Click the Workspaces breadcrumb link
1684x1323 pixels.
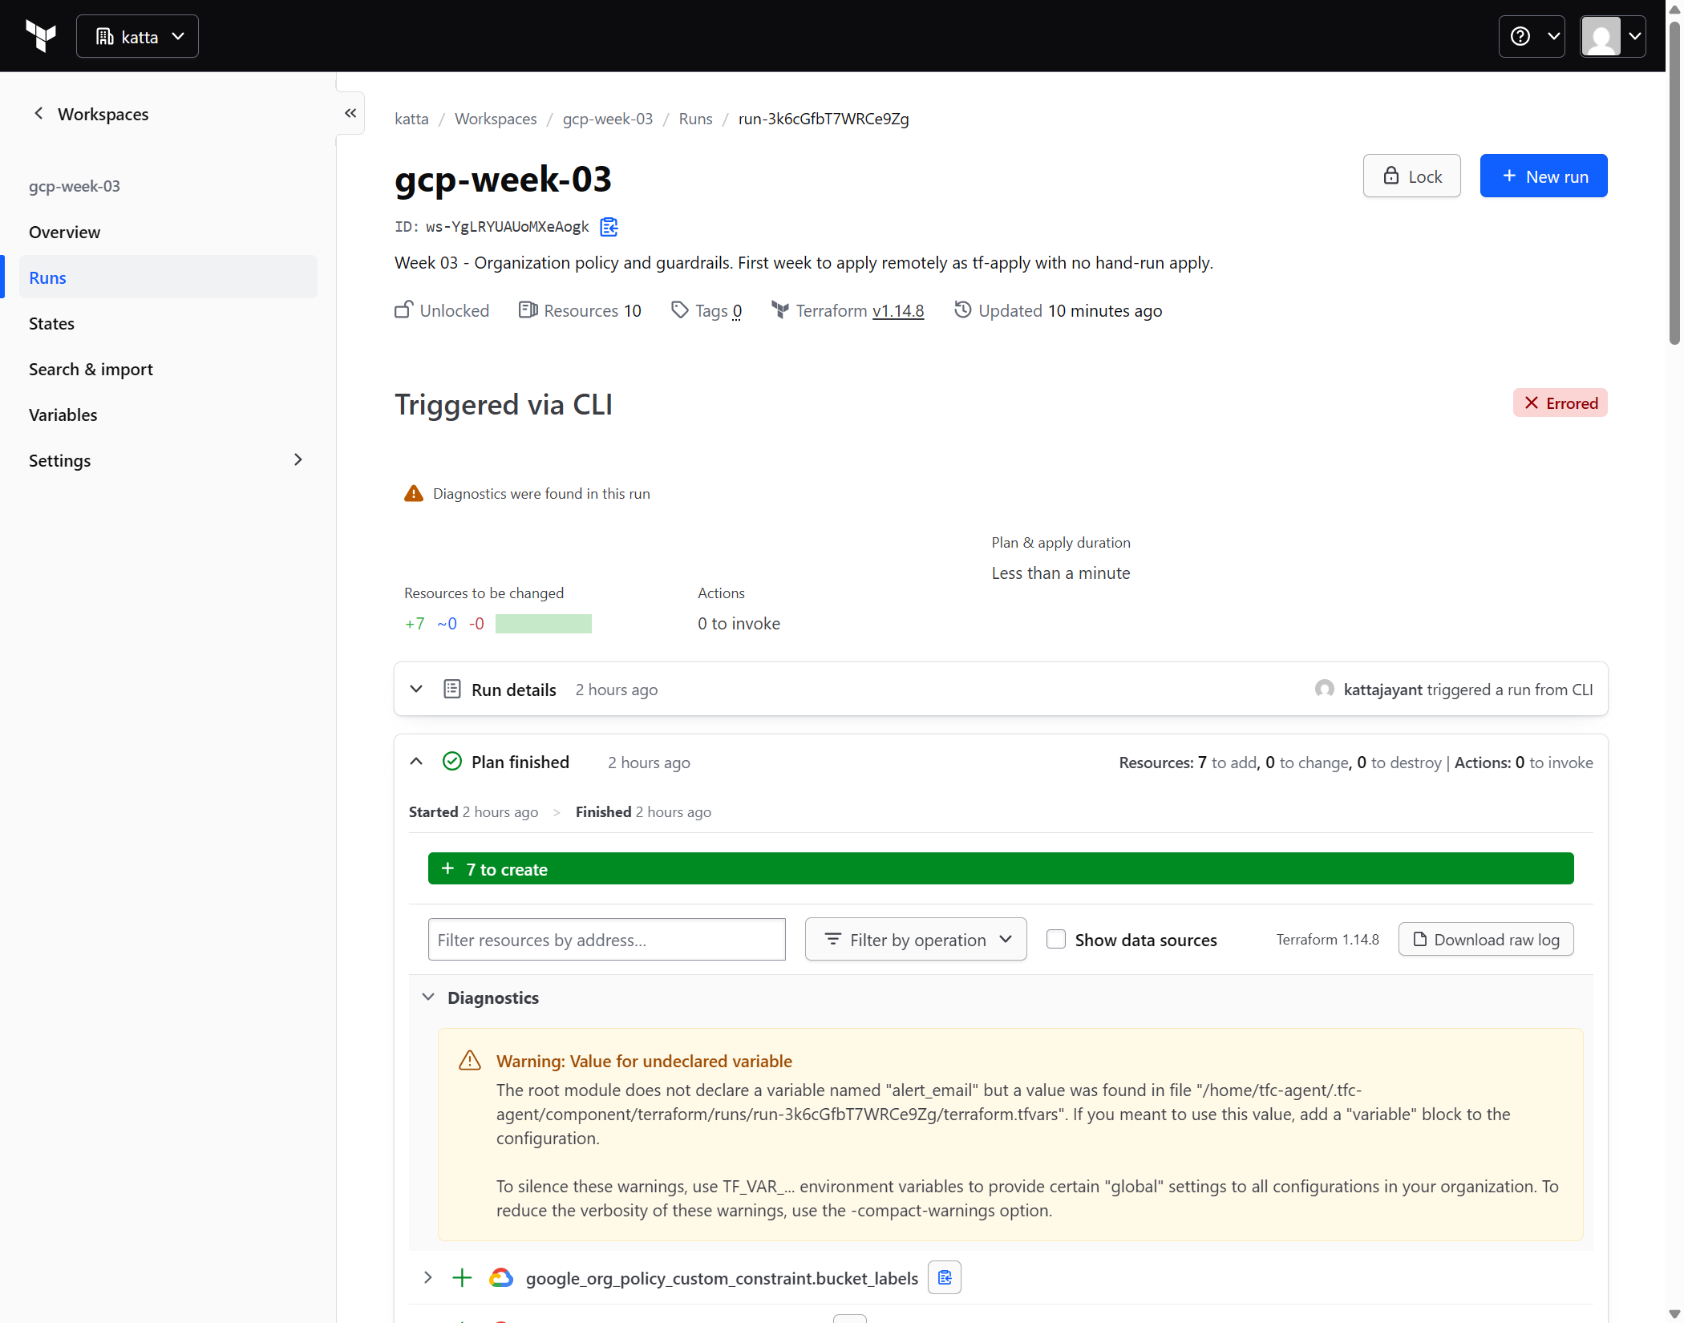tap(496, 119)
